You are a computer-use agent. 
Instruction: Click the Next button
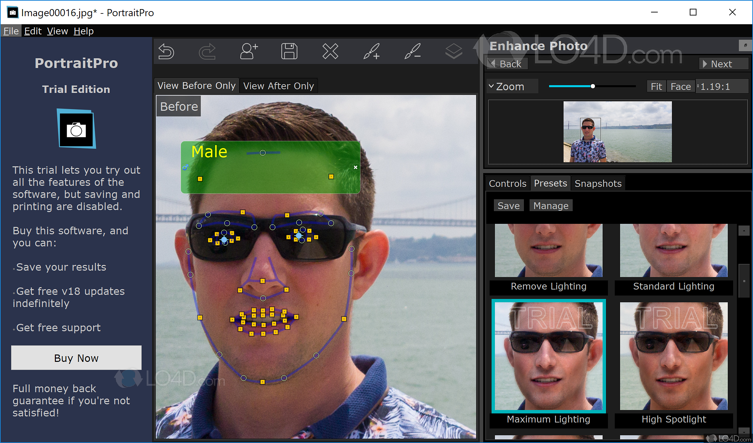coord(723,64)
